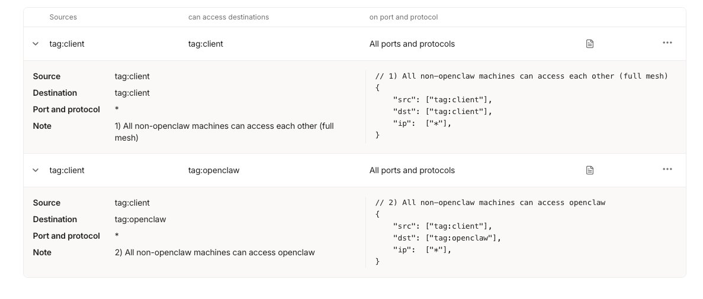Click the "dst" tag:openclaw line in the code
Screen dimensions: 703x299
pyautogui.click(x=447, y=238)
